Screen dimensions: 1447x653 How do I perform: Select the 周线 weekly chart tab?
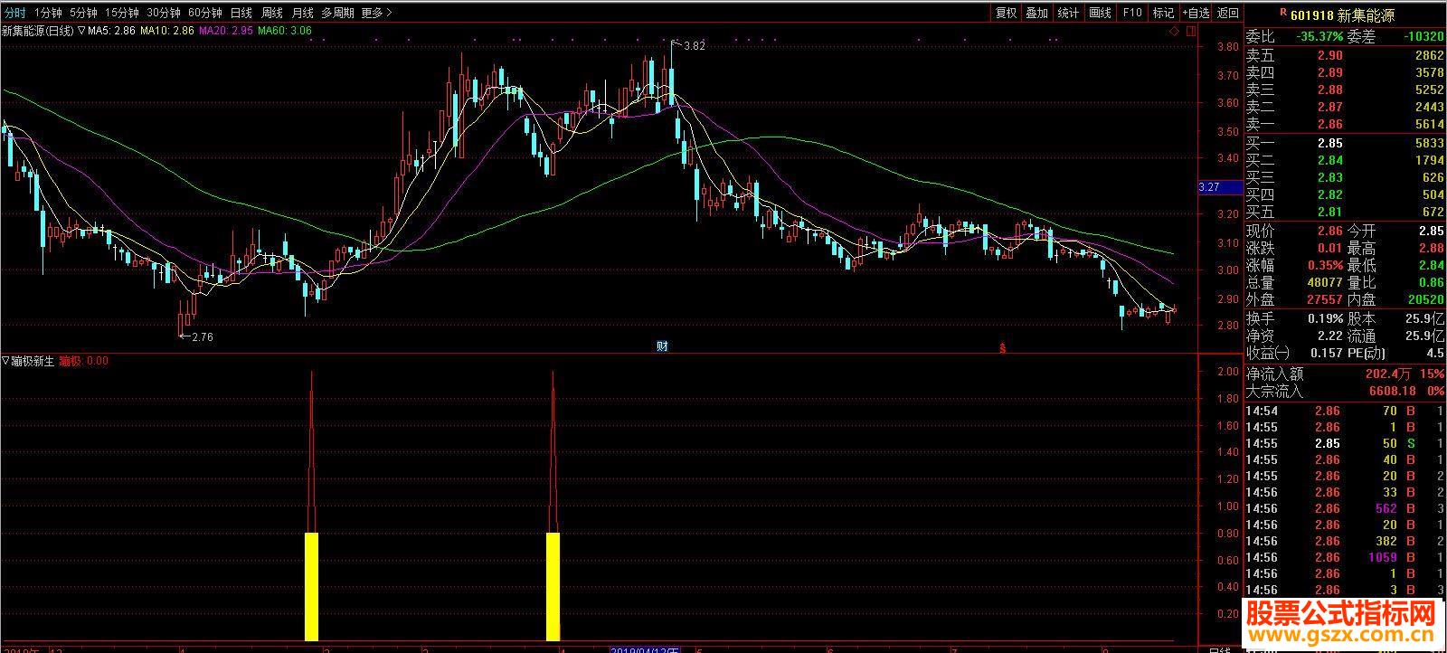click(x=272, y=13)
